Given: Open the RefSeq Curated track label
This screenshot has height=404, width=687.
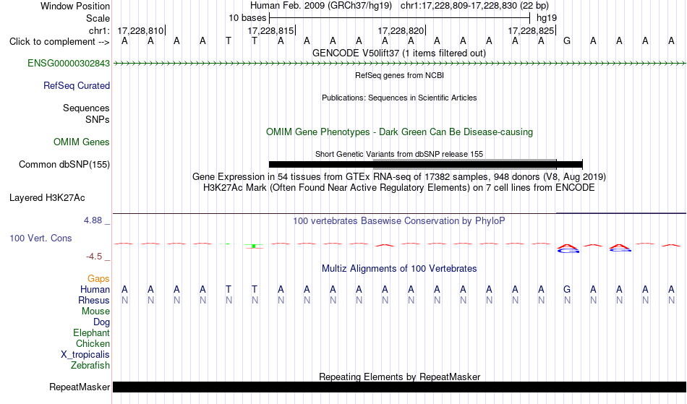Looking at the screenshot, I should [76, 86].
